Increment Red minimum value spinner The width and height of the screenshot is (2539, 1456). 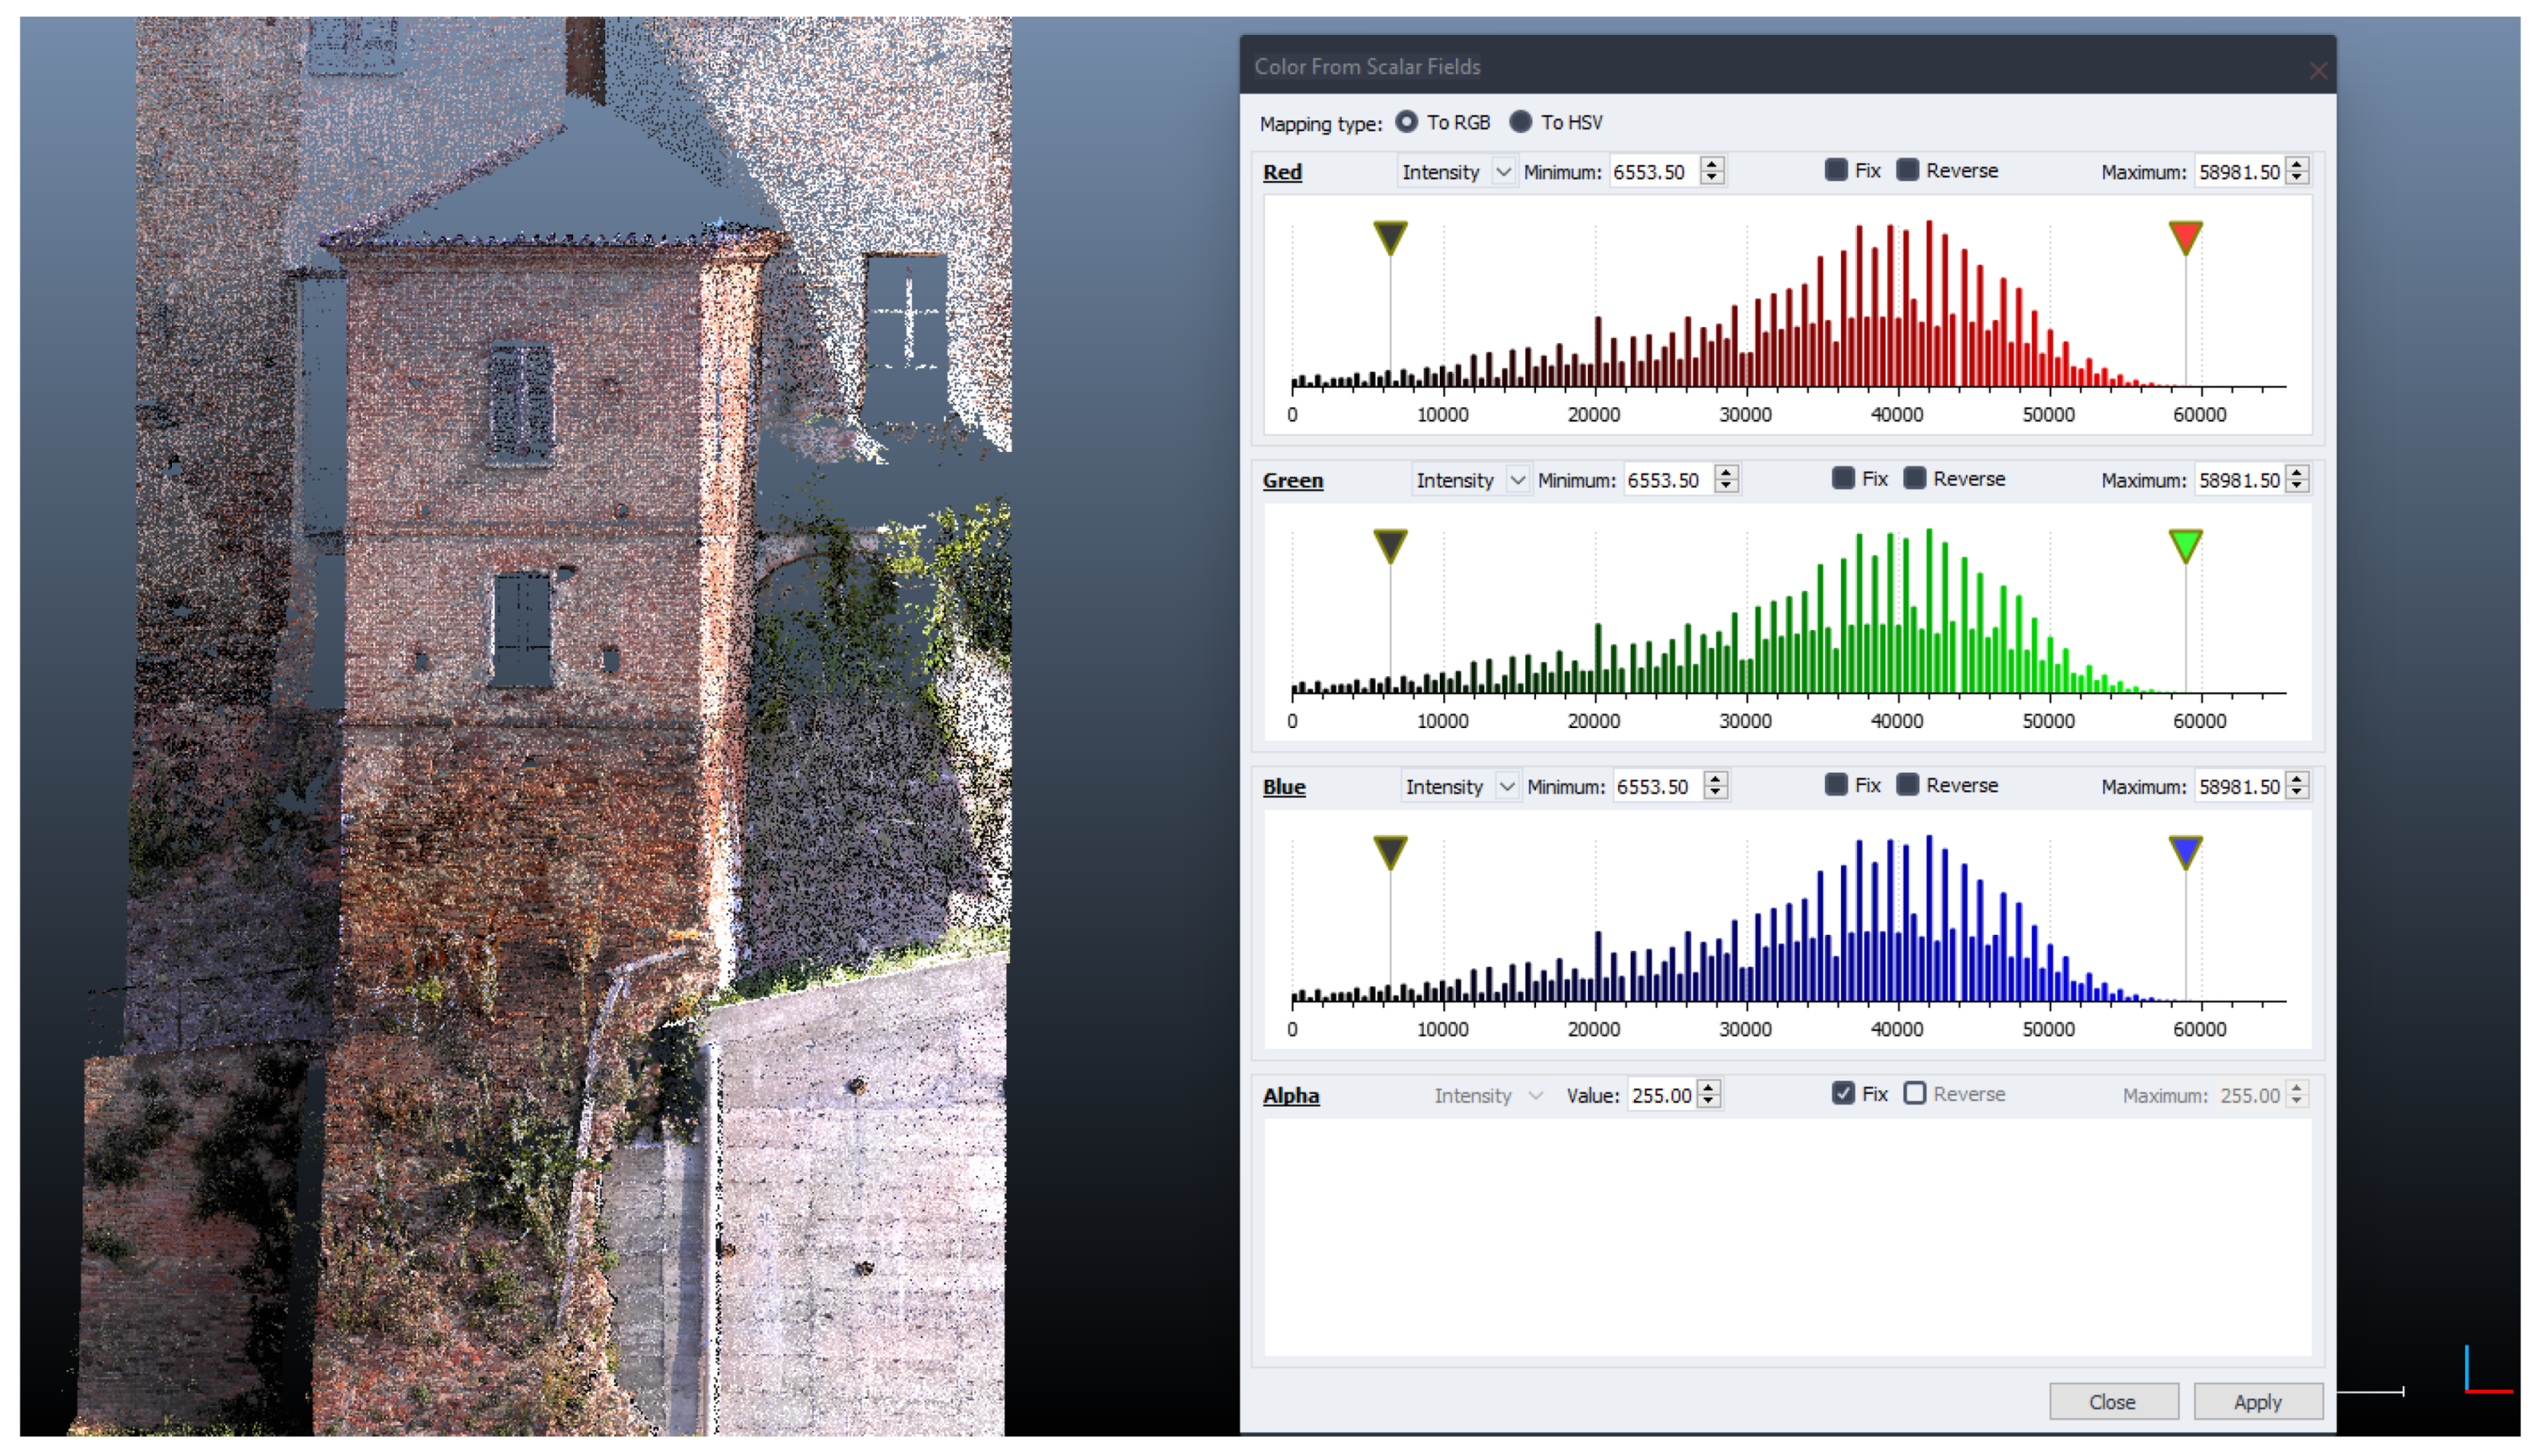click(x=1713, y=165)
